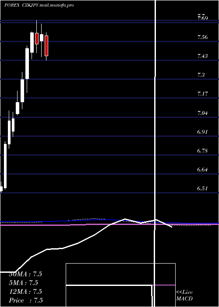Select the 6.64 price axis label
This screenshot has width=219, height=307.
pyautogui.click(x=202, y=169)
